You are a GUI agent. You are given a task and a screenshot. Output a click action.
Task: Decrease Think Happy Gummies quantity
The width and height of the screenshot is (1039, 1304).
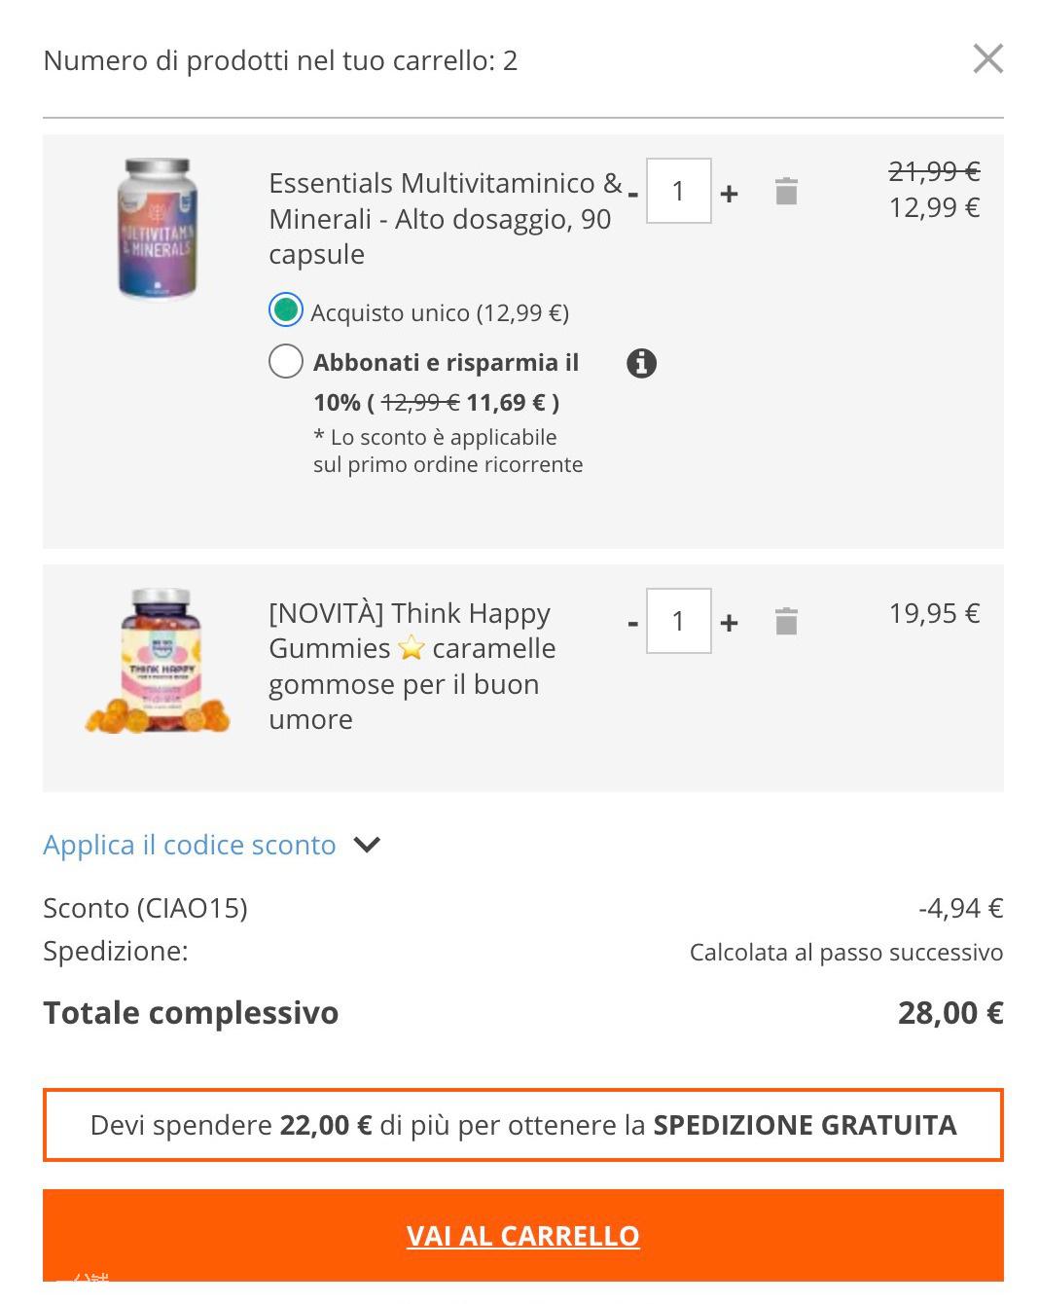pos(633,622)
